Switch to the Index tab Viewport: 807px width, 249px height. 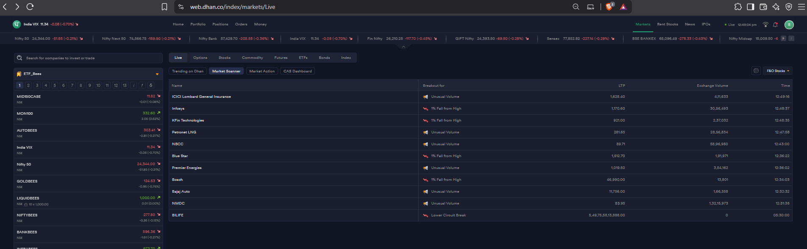(346, 58)
